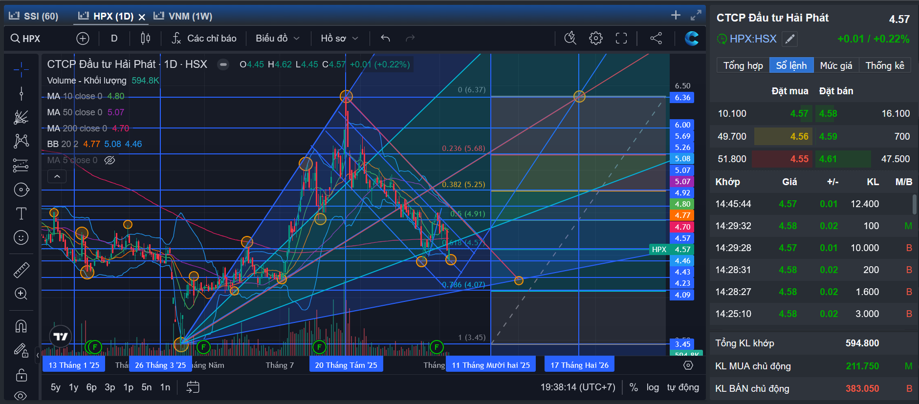Image resolution: width=919 pixels, height=404 pixels.
Task: Click the add symbol plus icon
Action: [83, 39]
